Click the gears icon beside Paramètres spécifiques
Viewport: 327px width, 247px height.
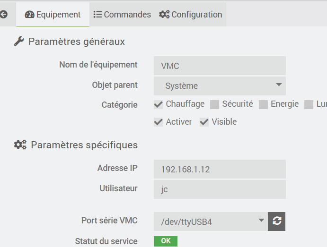pyautogui.click(x=20, y=145)
